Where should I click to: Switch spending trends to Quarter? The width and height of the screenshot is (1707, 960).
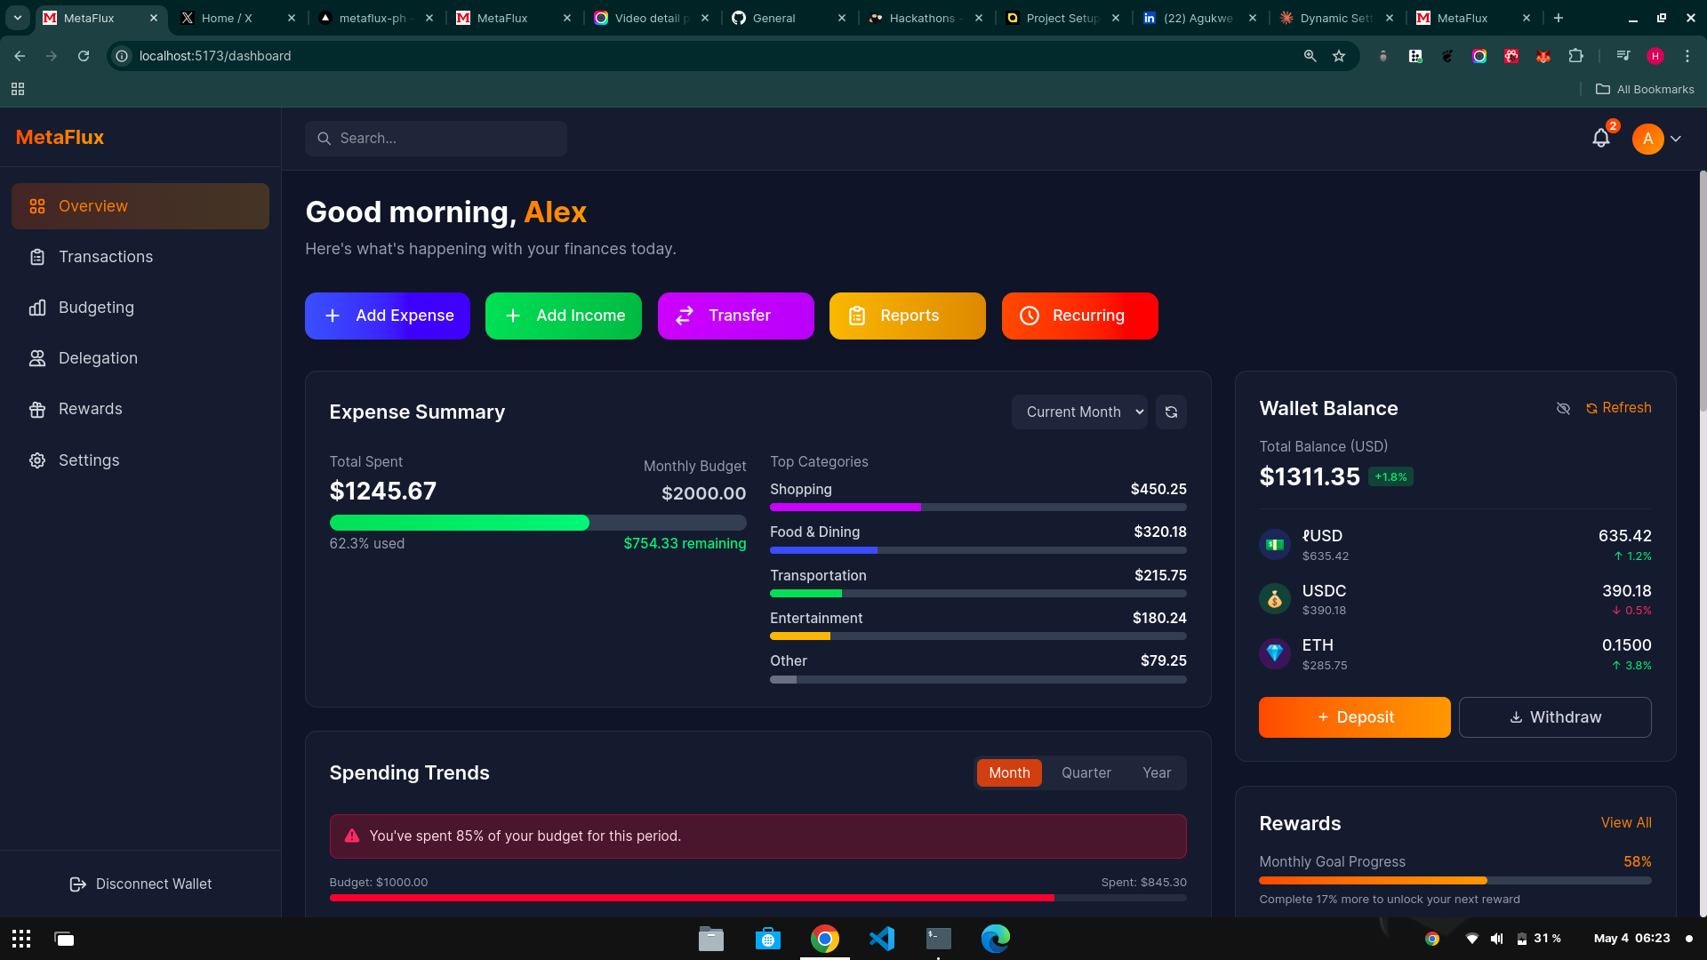pos(1086,773)
